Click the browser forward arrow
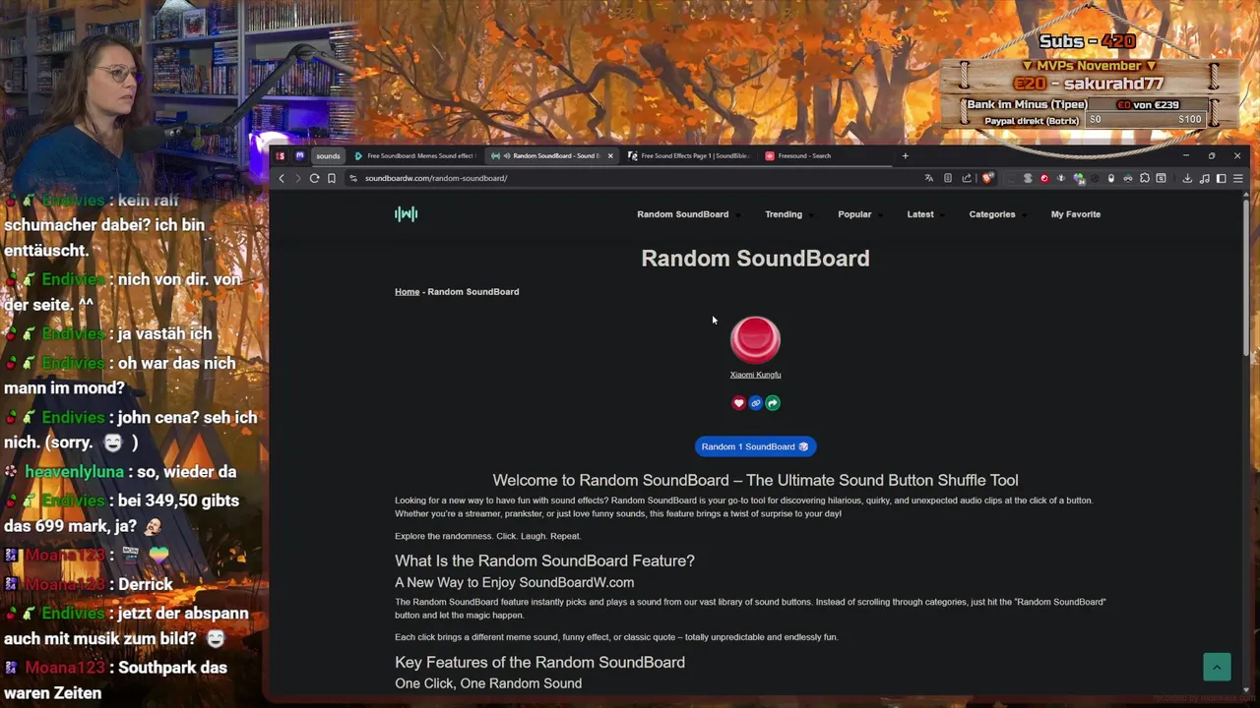The width and height of the screenshot is (1260, 708). [x=297, y=178]
